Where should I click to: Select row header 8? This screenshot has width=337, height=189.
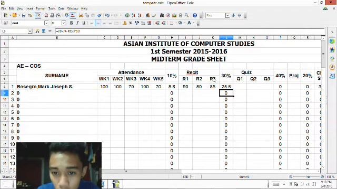(4, 87)
